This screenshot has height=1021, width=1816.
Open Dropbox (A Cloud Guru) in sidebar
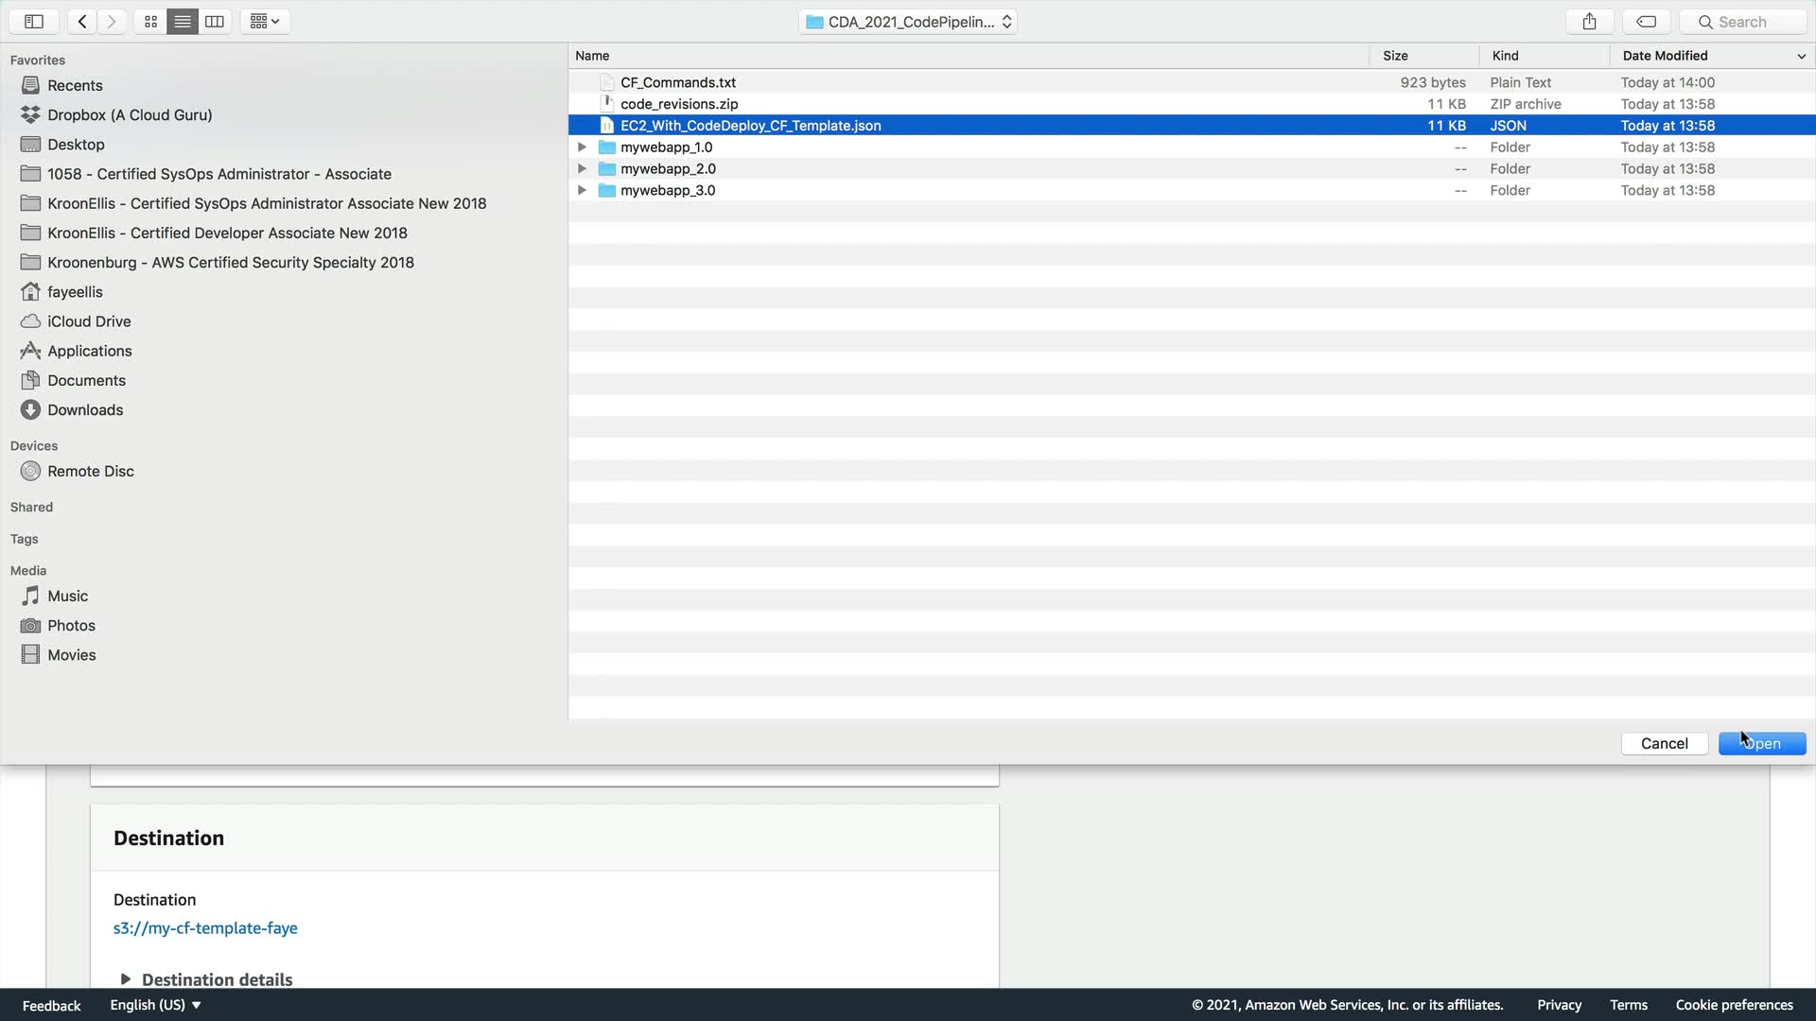click(130, 114)
